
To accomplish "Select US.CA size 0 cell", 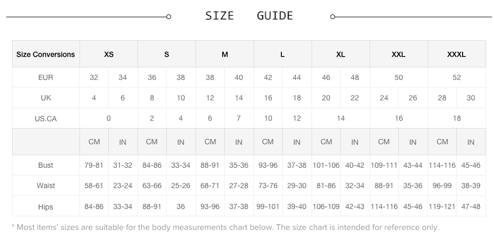I will coord(109,118).
